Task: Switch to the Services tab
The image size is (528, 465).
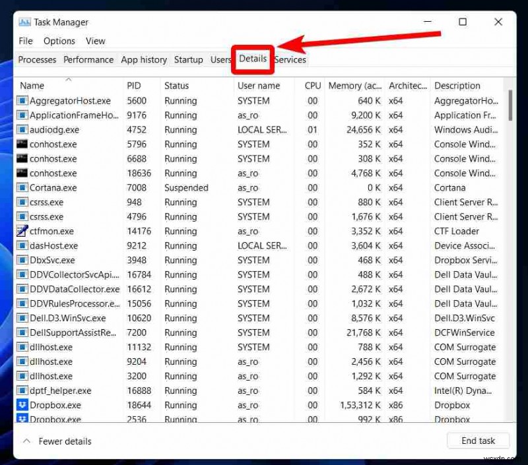Action: [290, 59]
